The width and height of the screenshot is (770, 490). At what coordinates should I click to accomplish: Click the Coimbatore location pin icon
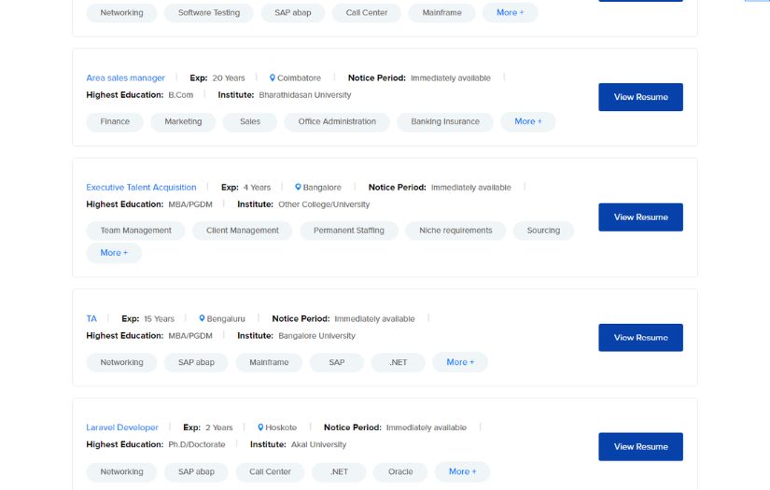(272, 77)
